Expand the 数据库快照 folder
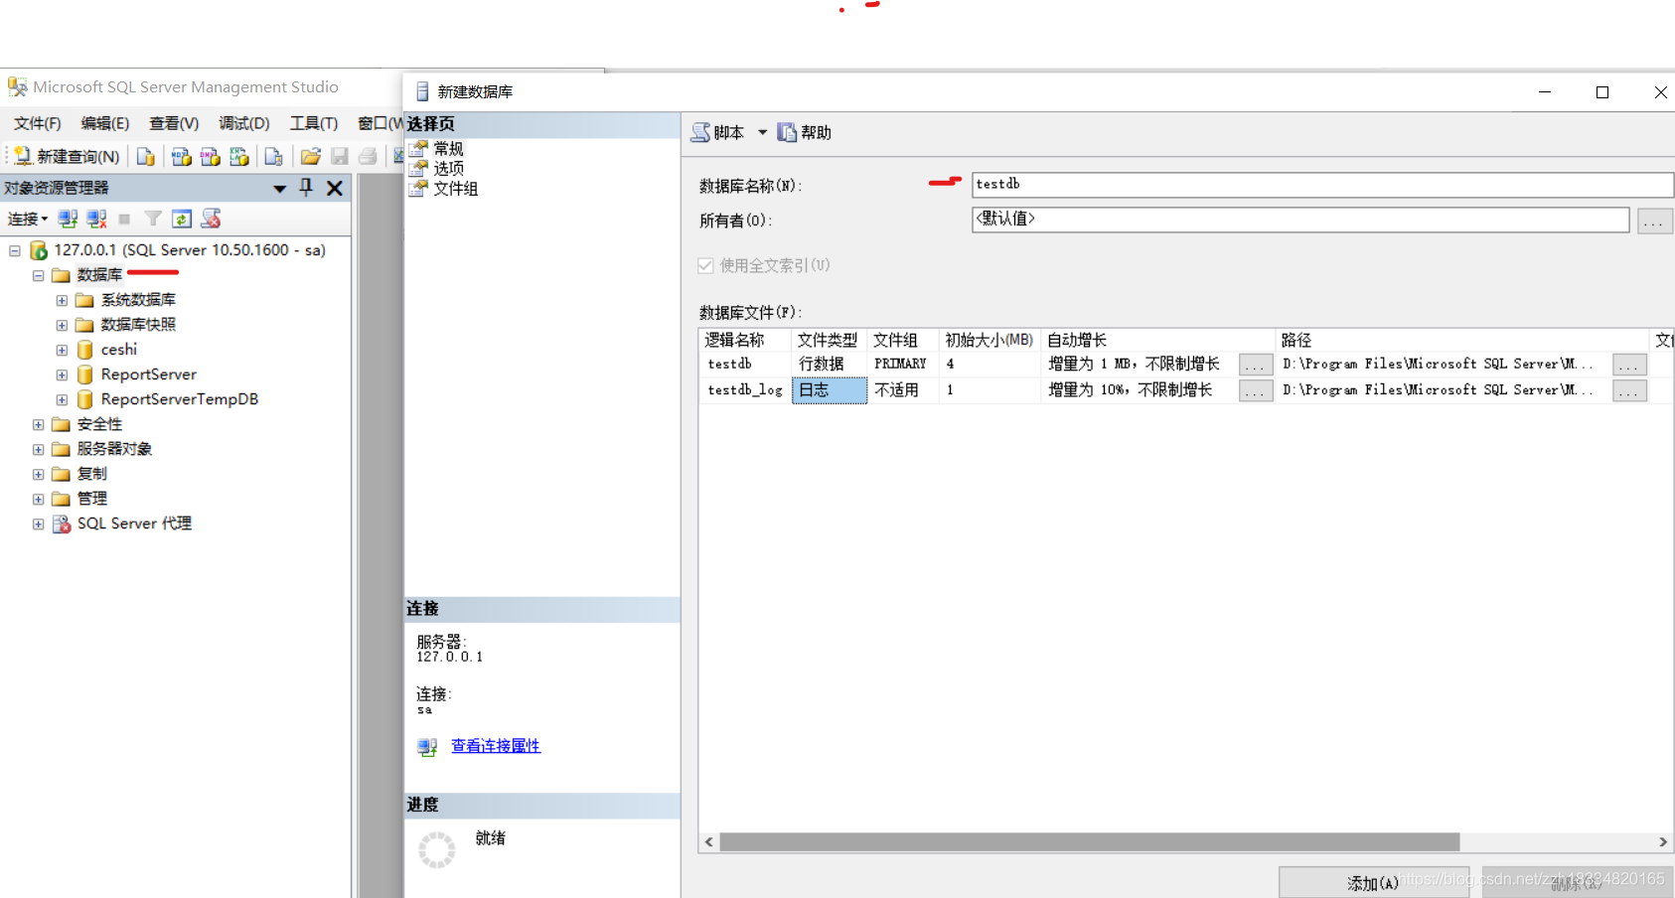Screen dimensions: 1675x898 62,325
